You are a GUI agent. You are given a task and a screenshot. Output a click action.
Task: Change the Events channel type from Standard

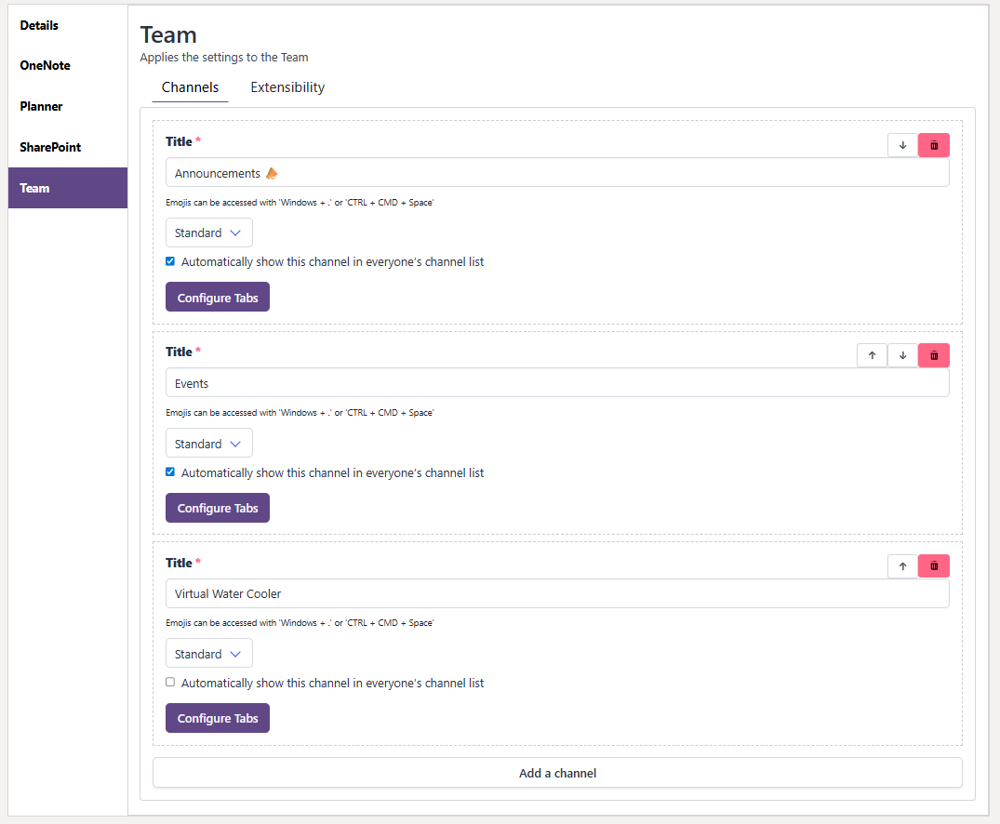[208, 443]
